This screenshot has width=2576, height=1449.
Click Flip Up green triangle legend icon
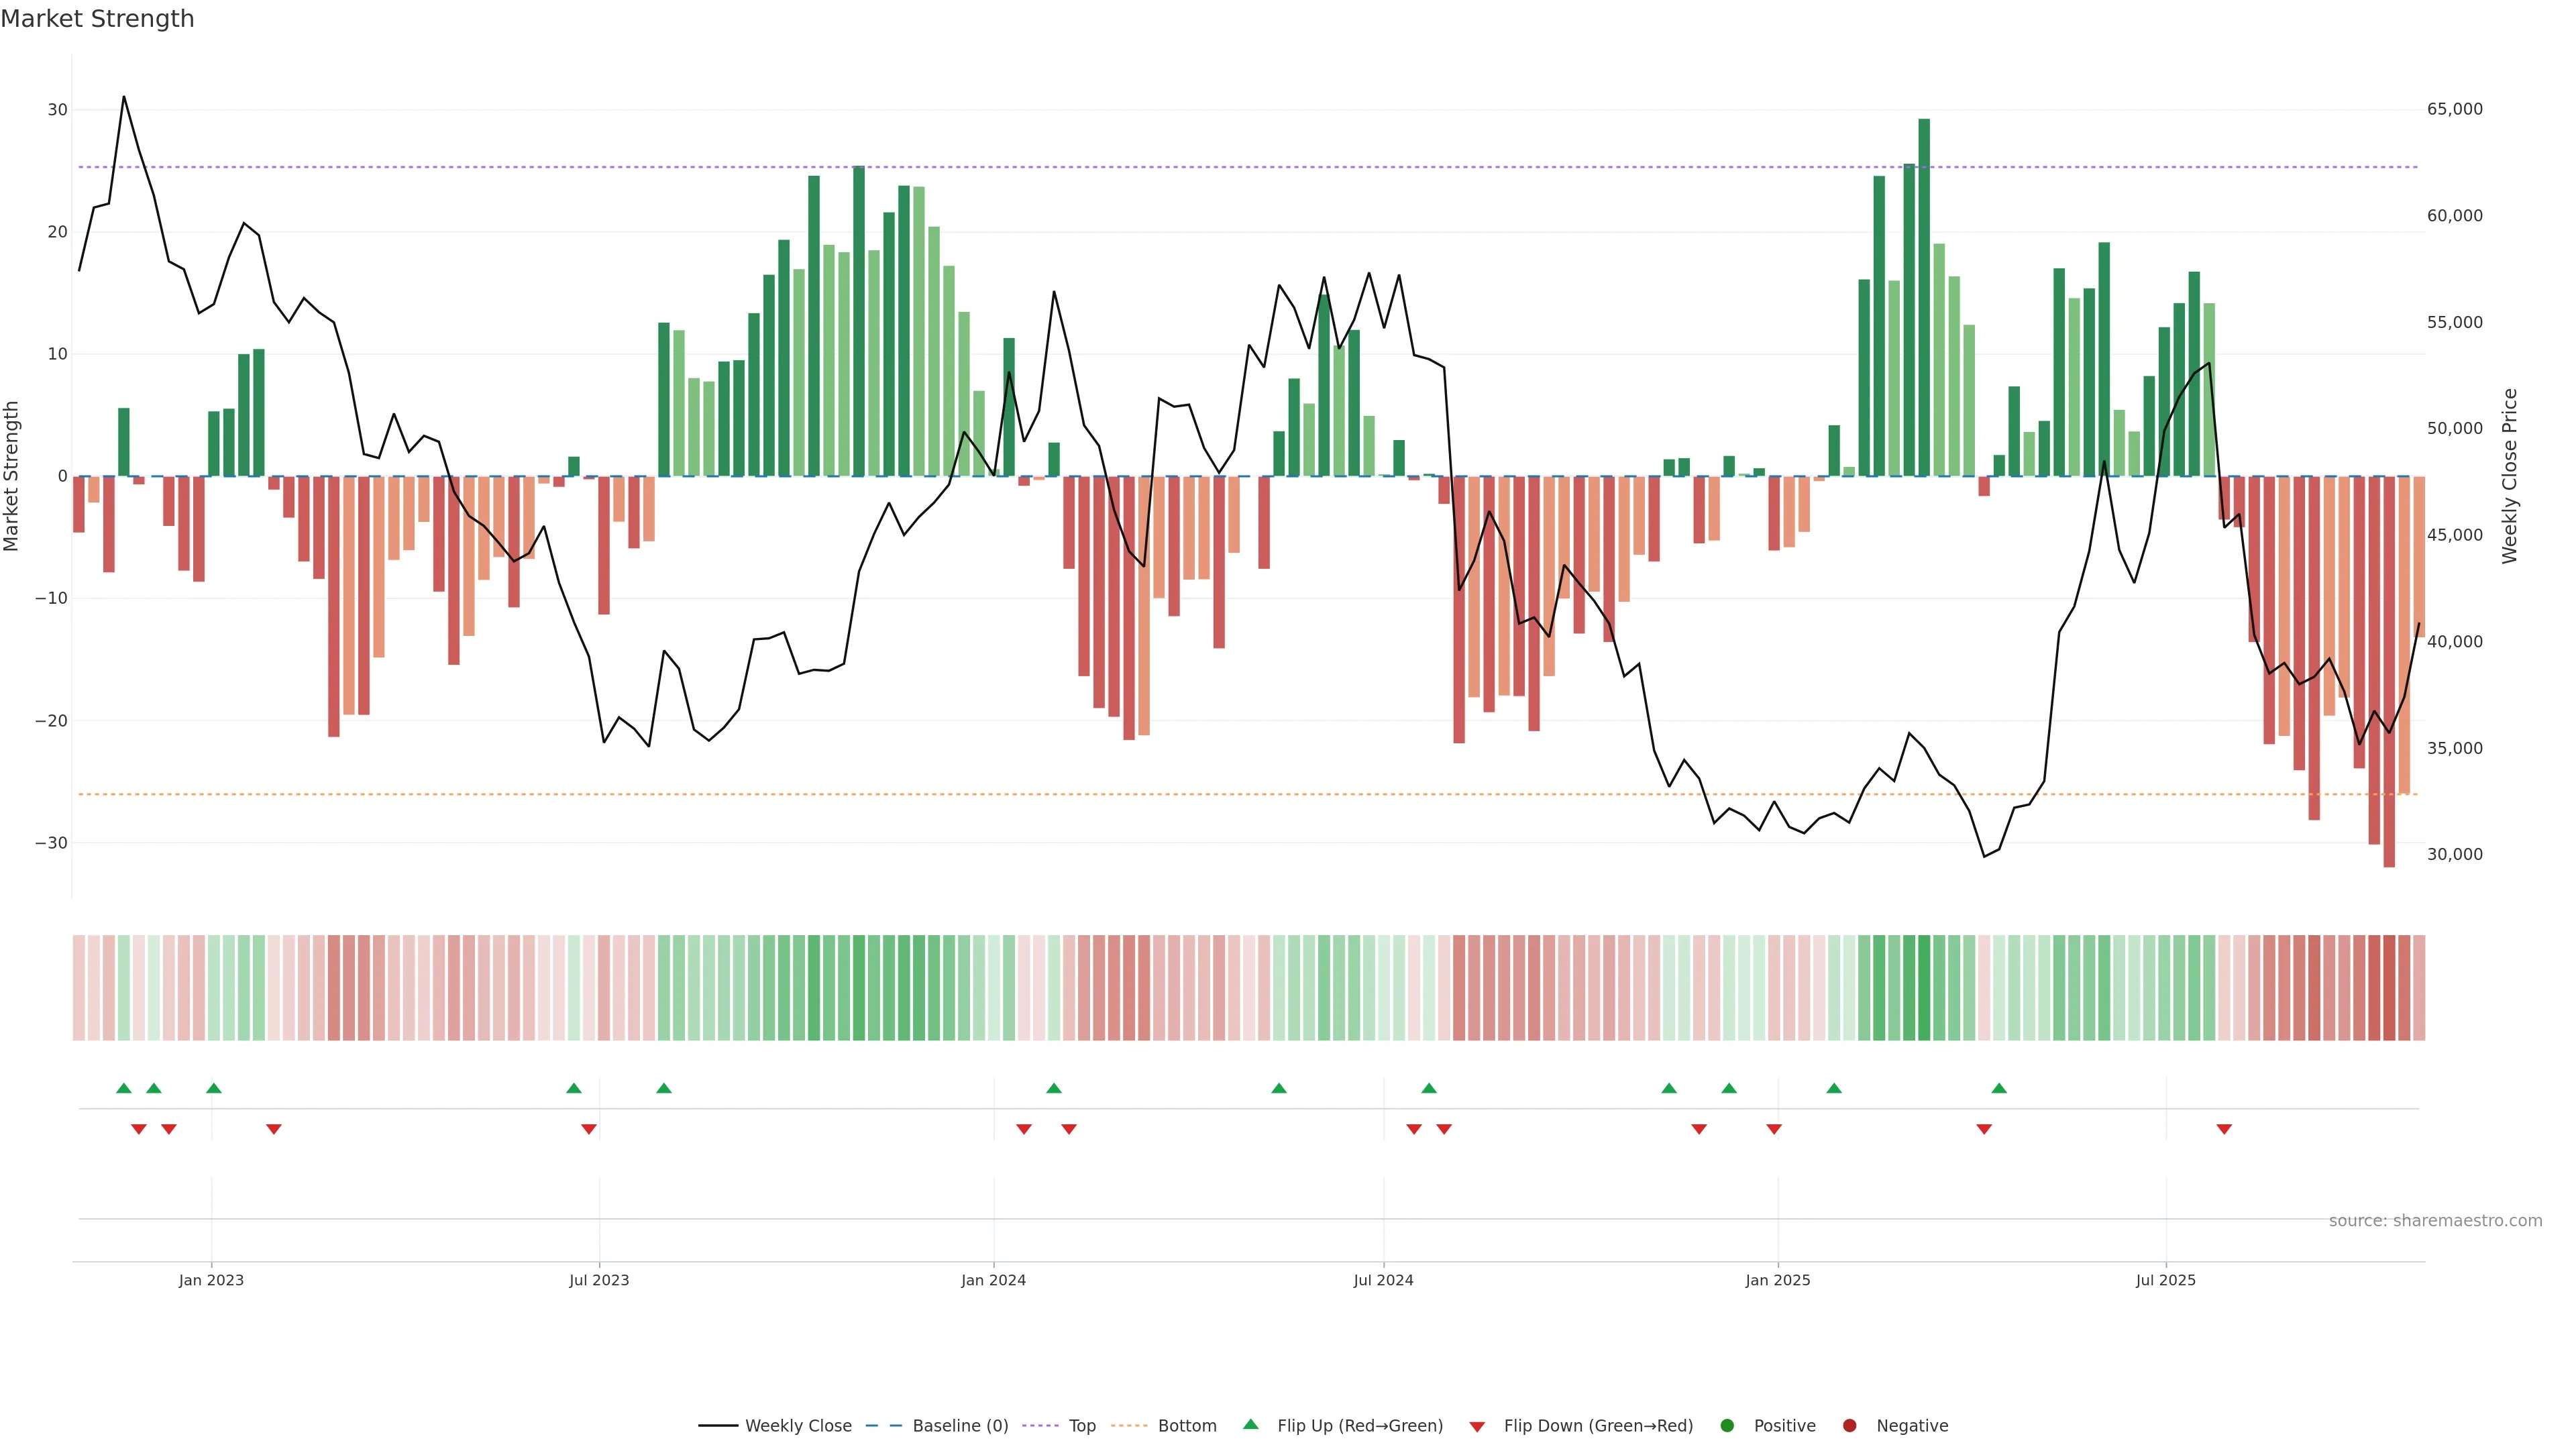coord(1250,1425)
